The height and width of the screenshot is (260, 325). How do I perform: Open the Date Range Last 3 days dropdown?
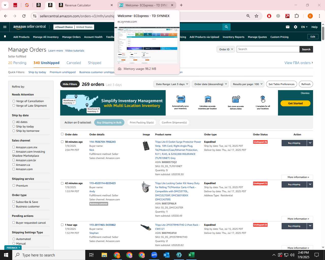tap(172, 84)
